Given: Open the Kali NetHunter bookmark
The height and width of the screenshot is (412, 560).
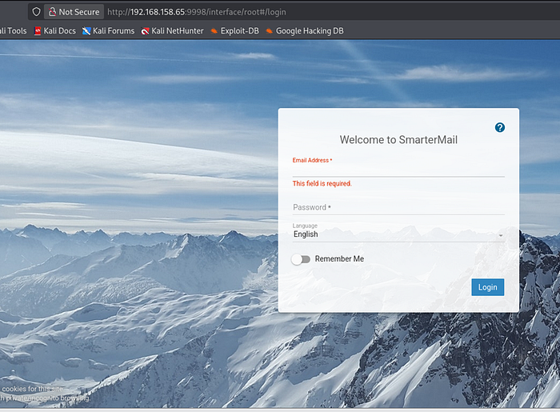Looking at the screenshot, I should point(173,31).
